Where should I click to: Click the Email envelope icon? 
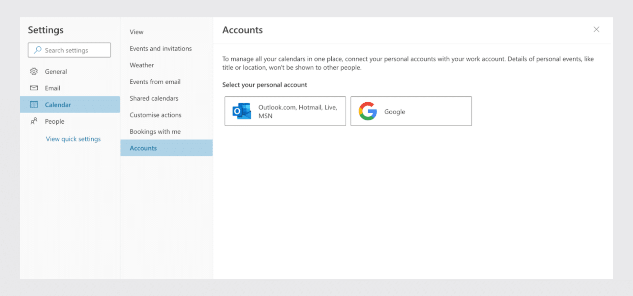[x=34, y=88]
